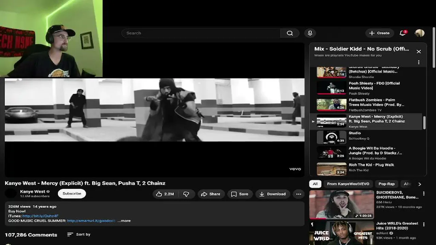Select From KanyeWestVEVO chip
This screenshot has width=436, height=245.
pyautogui.click(x=348, y=184)
